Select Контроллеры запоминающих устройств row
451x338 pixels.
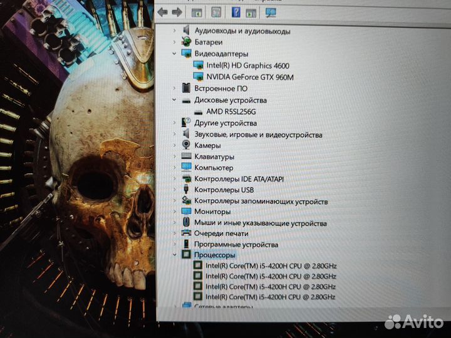point(261,201)
